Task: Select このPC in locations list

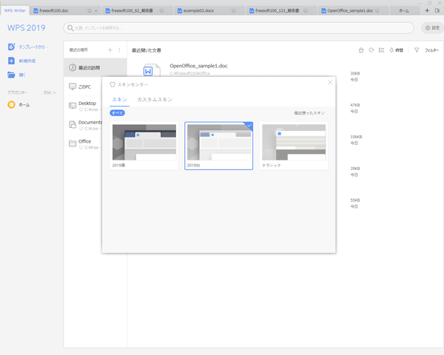Action: [x=83, y=87]
